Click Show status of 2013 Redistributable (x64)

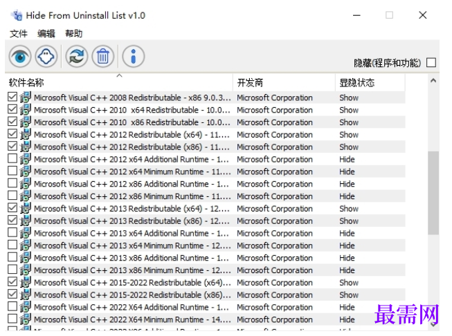click(349, 209)
